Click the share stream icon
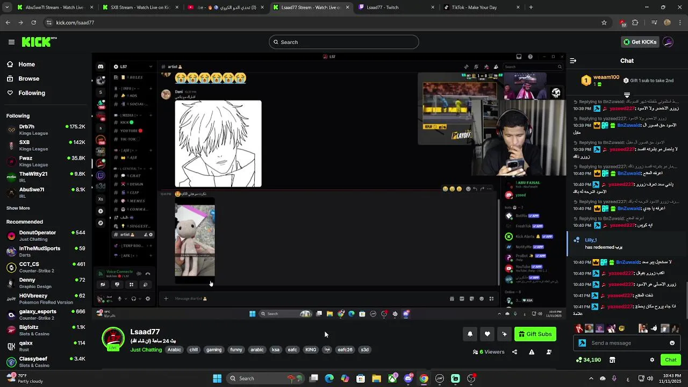Screen dimensions: 688x387 [x=514, y=352]
